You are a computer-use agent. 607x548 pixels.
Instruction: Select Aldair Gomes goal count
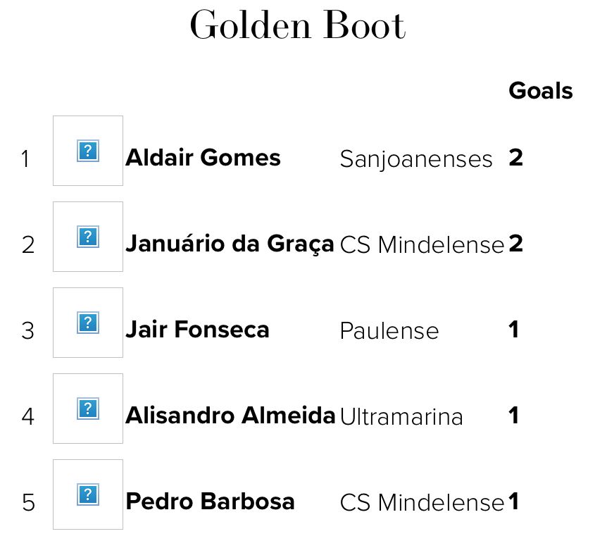point(515,158)
